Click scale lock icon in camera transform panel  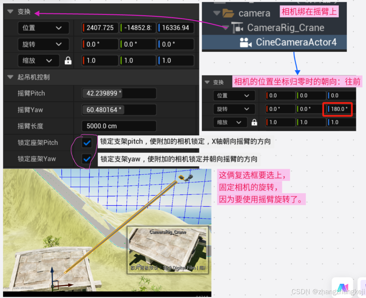tap(254, 122)
